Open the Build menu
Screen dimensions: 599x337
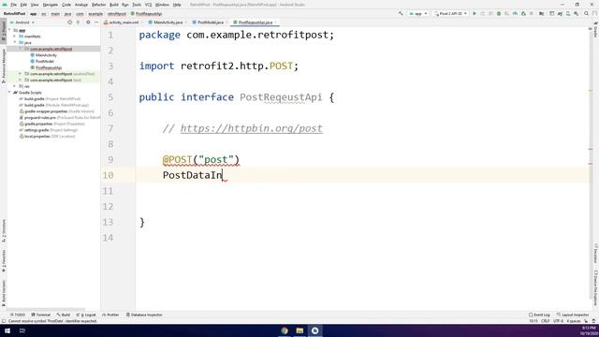[x=114, y=5]
